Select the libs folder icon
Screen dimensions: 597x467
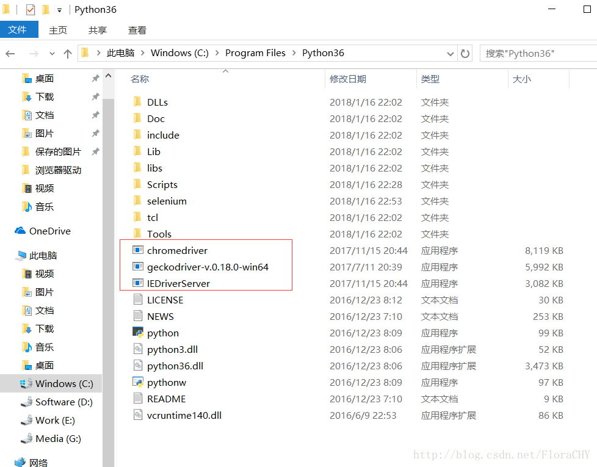point(137,168)
